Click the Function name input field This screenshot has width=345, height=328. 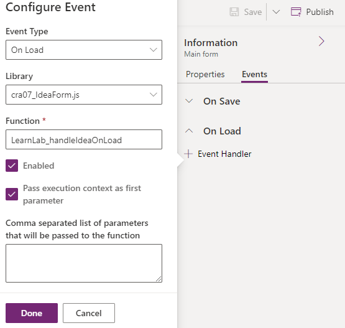(x=84, y=139)
